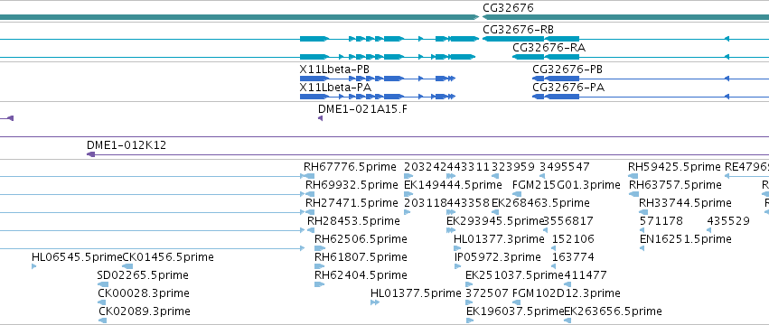Click the glyph beneath RH62404.5prime
Viewport: 769px width, 325px height.
point(319,284)
